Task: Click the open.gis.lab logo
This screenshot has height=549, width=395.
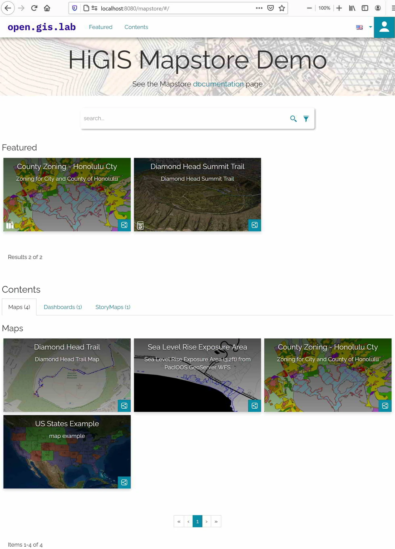Action: [x=42, y=27]
